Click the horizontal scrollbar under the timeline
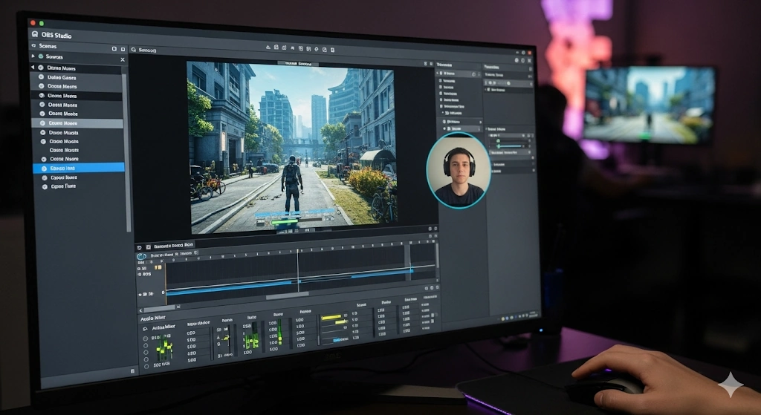This screenshot has width=761, height=415. [287, 294]
